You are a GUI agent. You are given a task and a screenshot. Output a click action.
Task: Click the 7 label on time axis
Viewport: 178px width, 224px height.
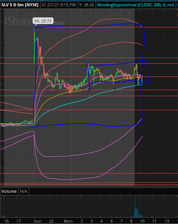121,221
